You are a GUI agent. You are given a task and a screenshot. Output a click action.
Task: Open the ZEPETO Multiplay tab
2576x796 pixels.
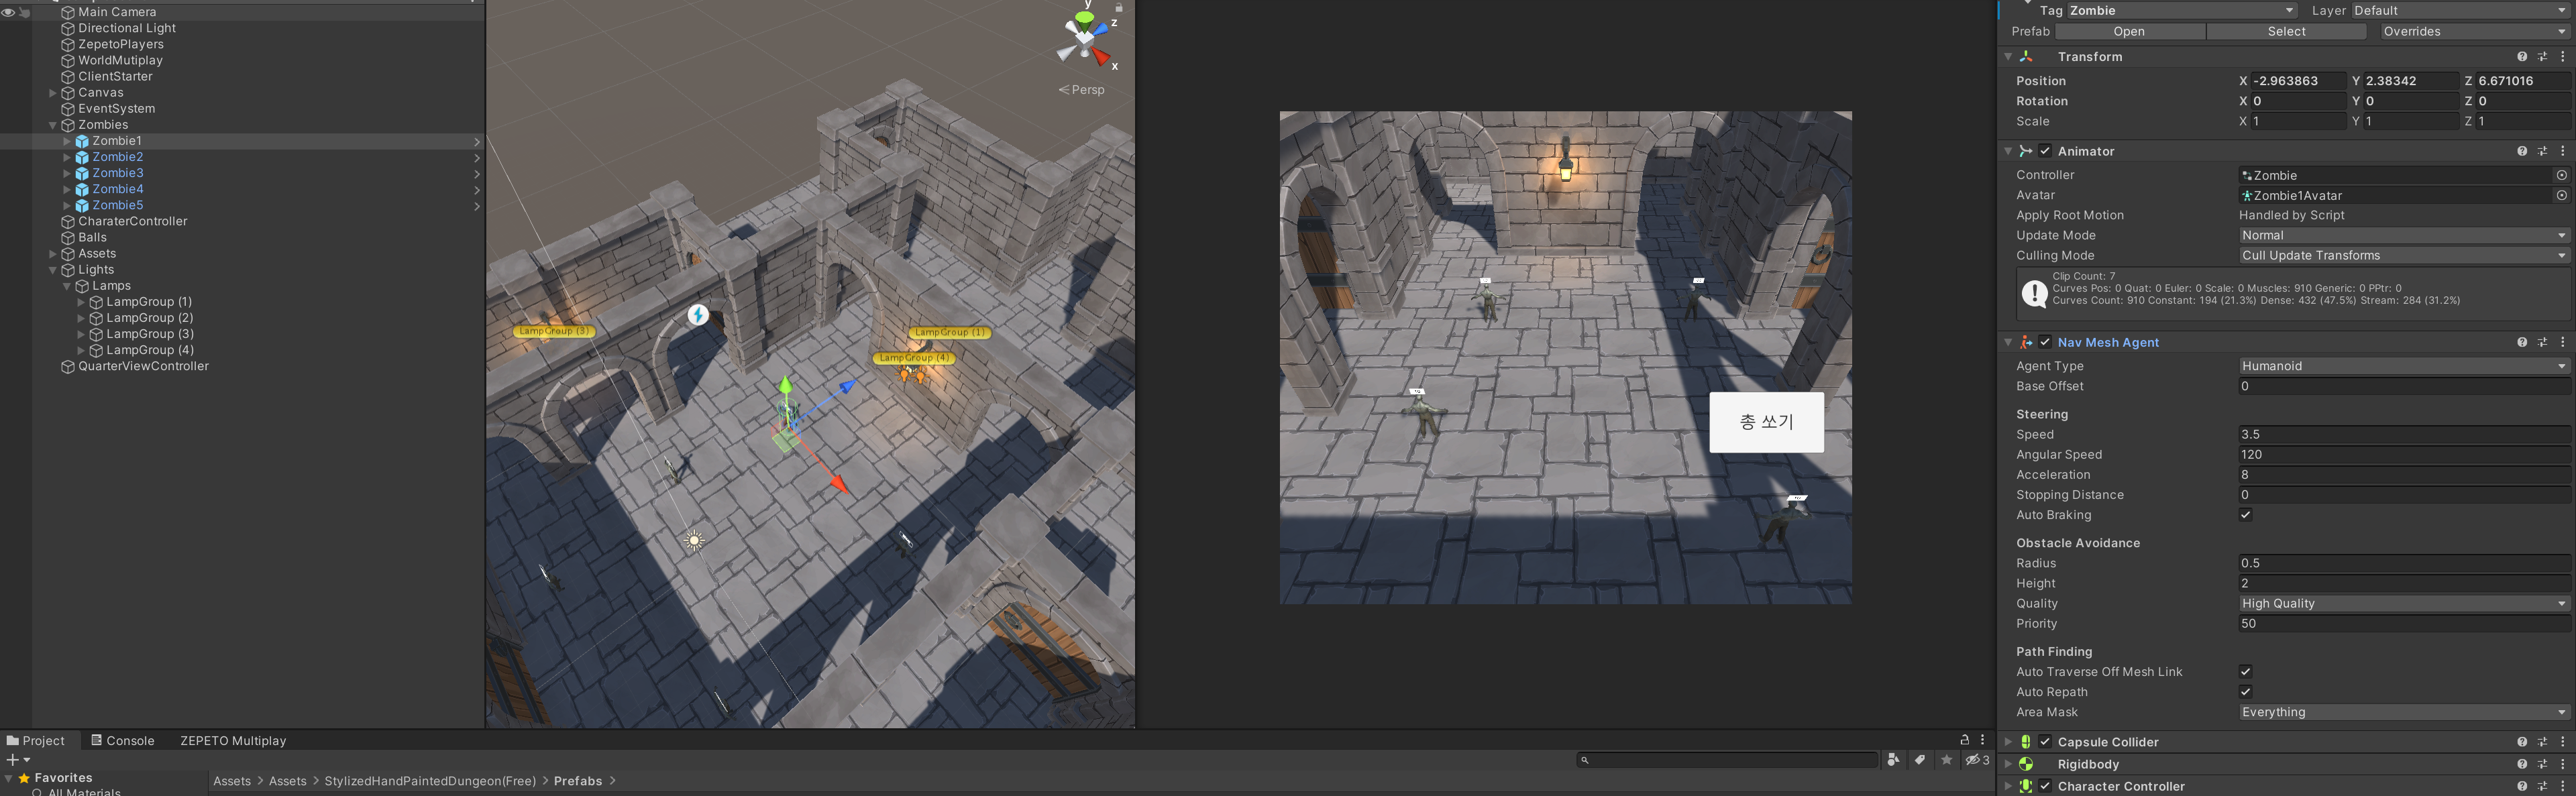point(233,741)
